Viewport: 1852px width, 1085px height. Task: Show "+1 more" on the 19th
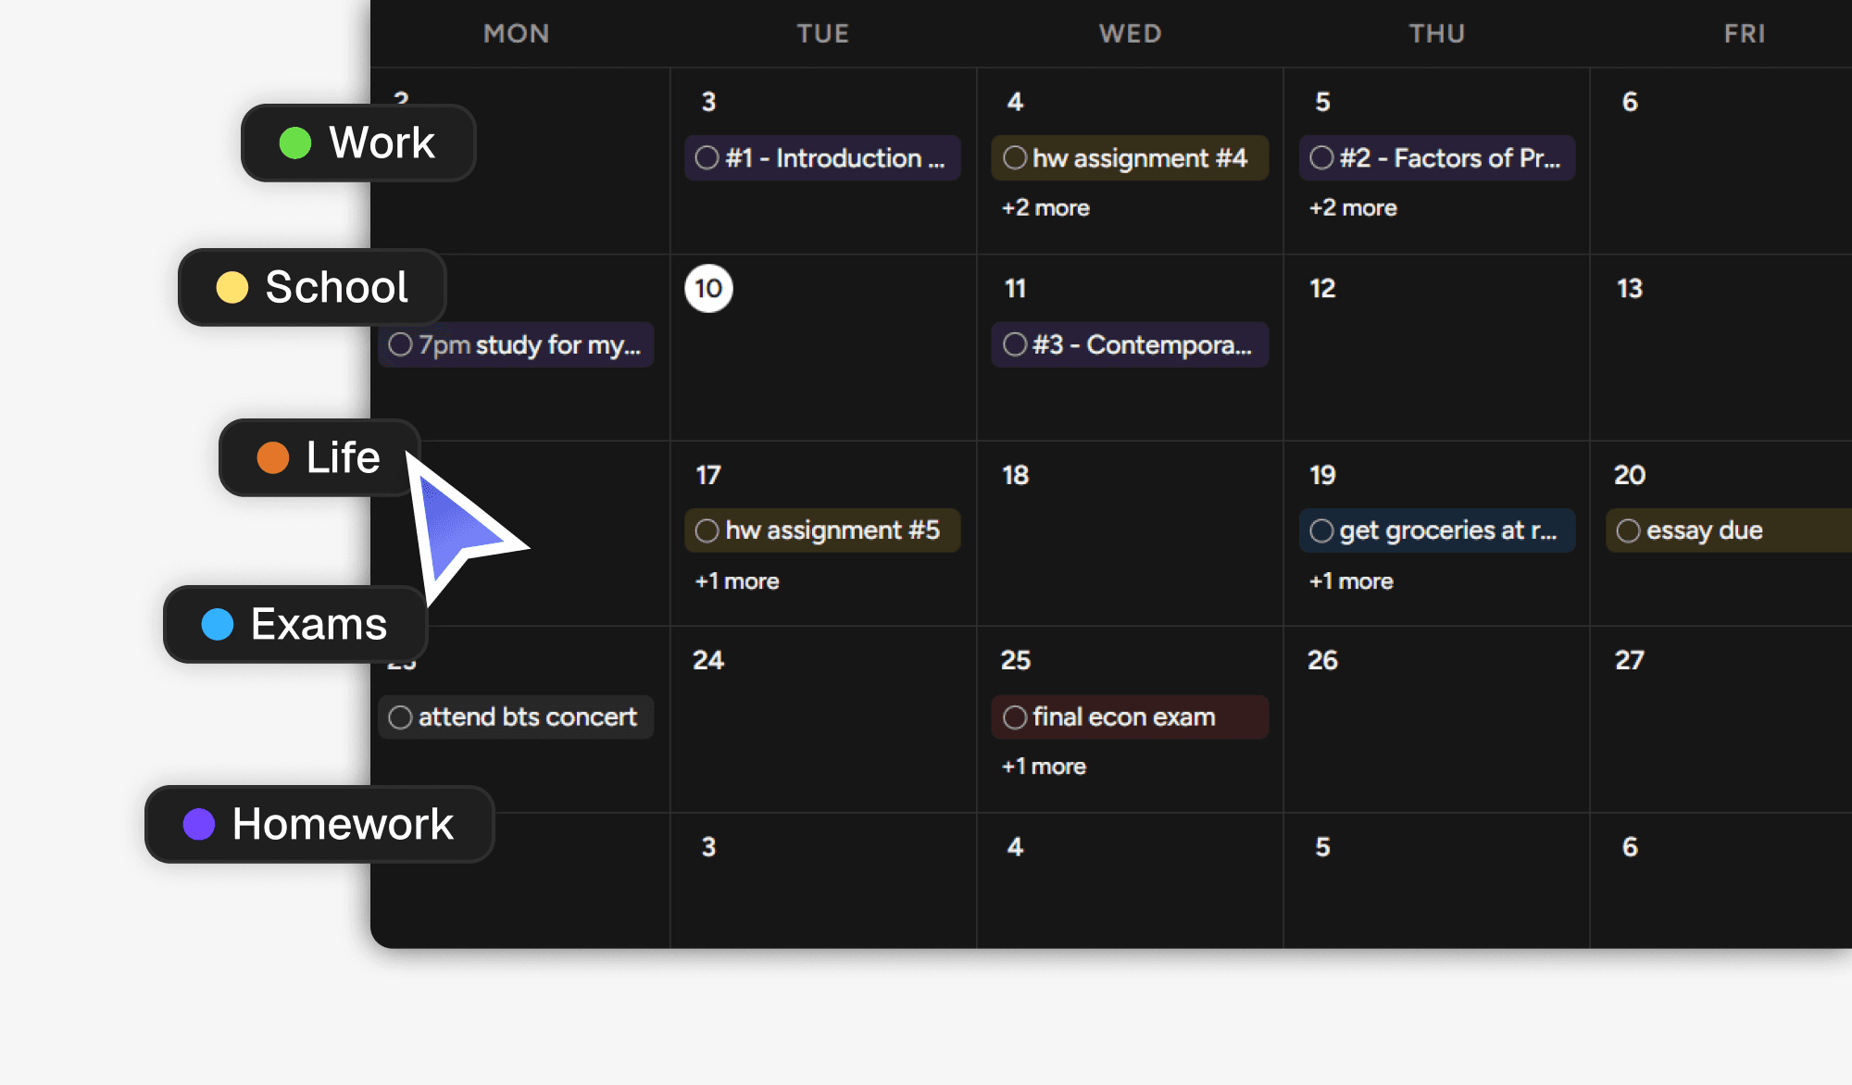point(1350,580)
